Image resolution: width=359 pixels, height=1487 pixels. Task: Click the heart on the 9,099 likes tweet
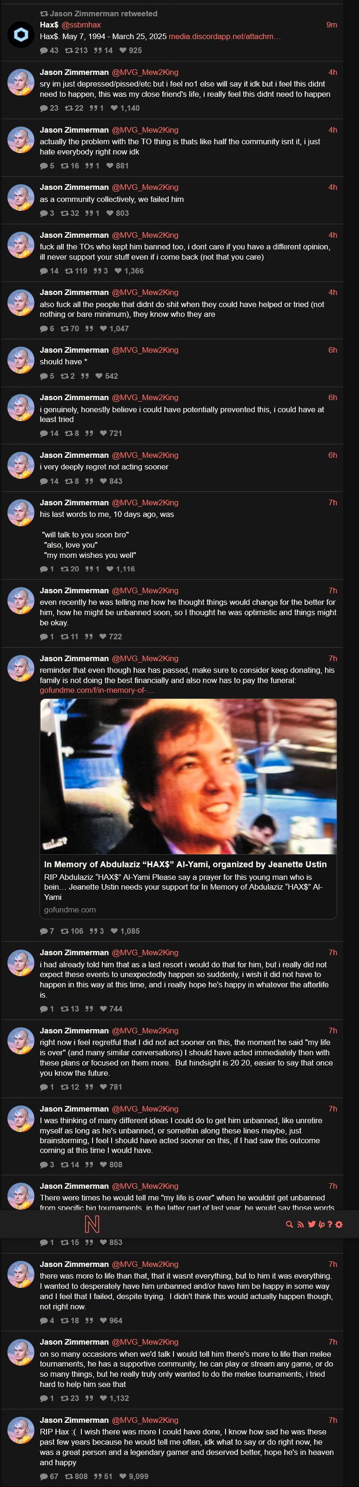123,1476
